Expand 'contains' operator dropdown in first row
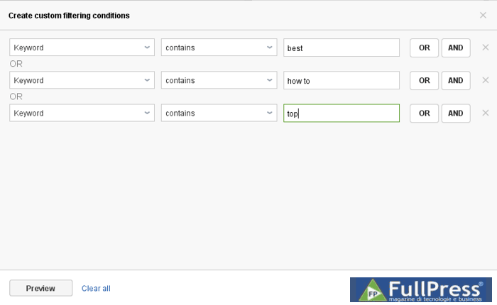 click(219, 48)
